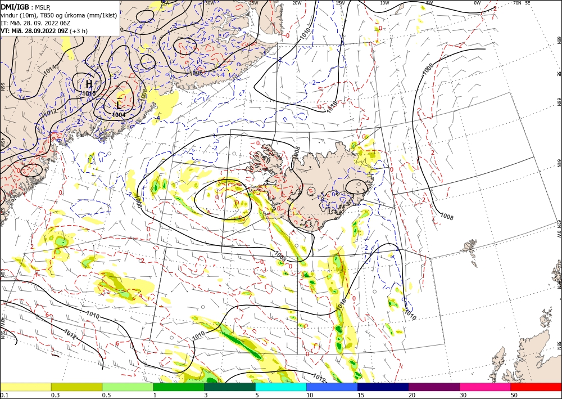
Task: Select the purple 20 mm legend swatch
Action: 434,387
